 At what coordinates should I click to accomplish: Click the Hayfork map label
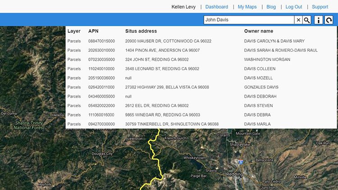tap(45, 185)
